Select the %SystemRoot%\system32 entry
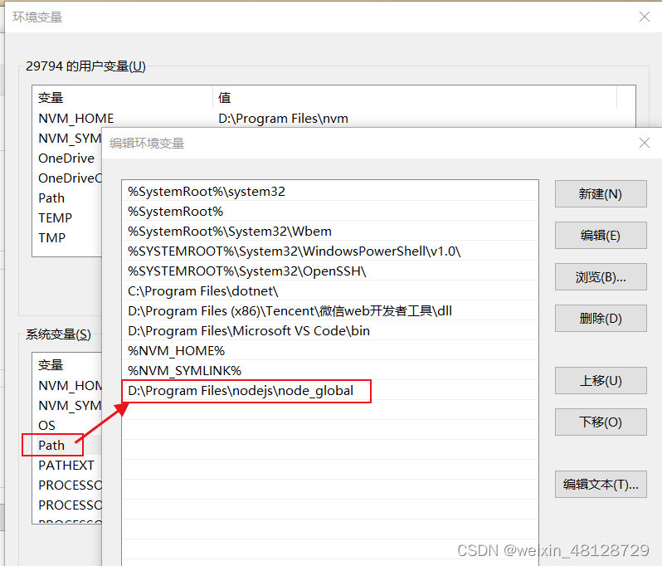Screen dimensions: 662x566 click(330, 192)
